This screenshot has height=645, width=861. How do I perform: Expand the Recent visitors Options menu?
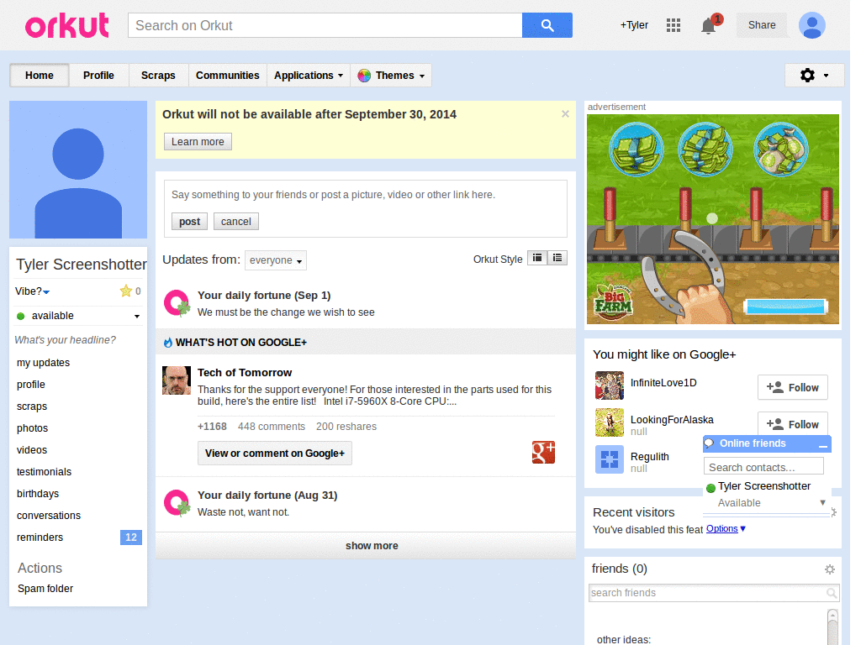(726, 529)
